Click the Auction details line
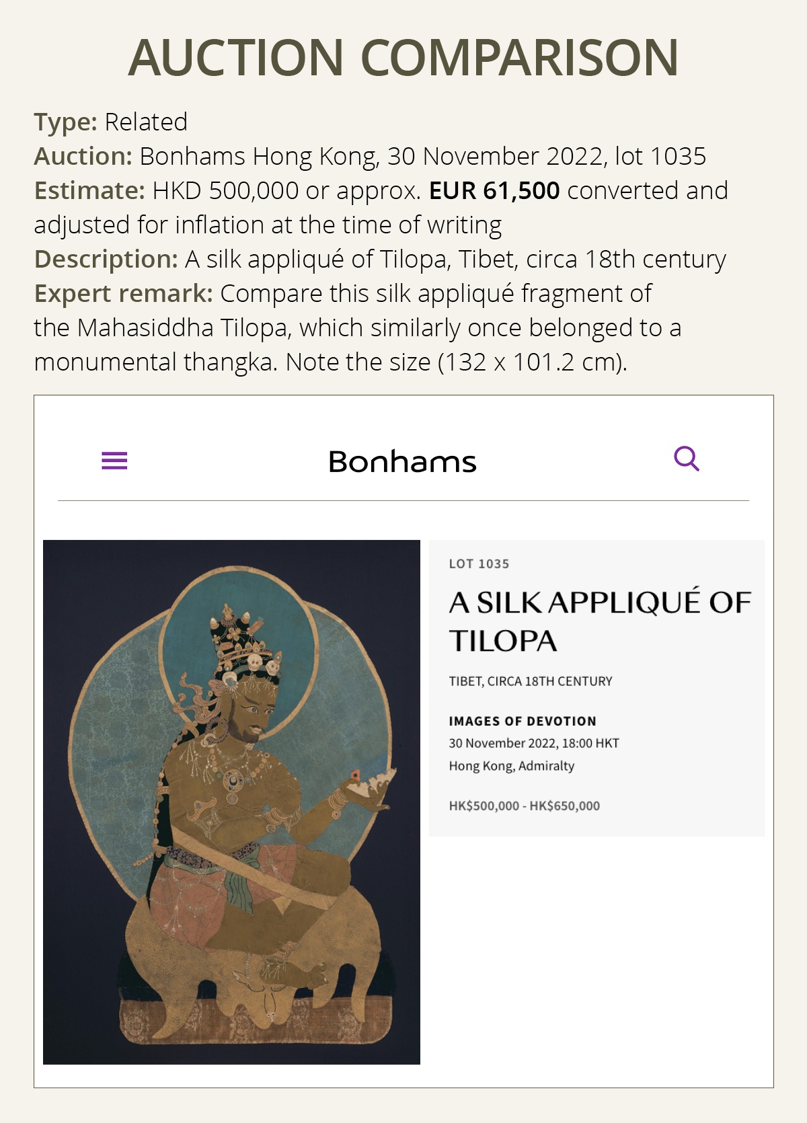807x1123 pixels. point(370,158)
